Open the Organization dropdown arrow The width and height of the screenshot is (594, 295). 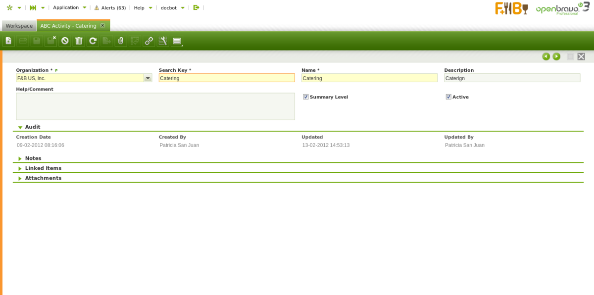[148, 78]
